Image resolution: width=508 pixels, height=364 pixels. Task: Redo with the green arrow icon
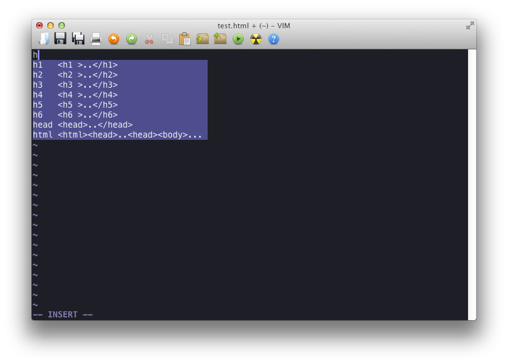(x=132, y=39)
